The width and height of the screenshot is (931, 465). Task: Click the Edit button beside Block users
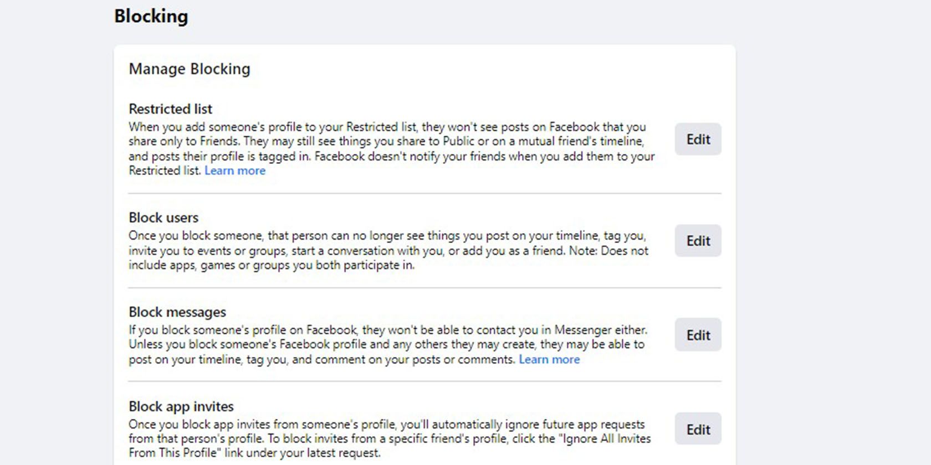coord(698,241)
